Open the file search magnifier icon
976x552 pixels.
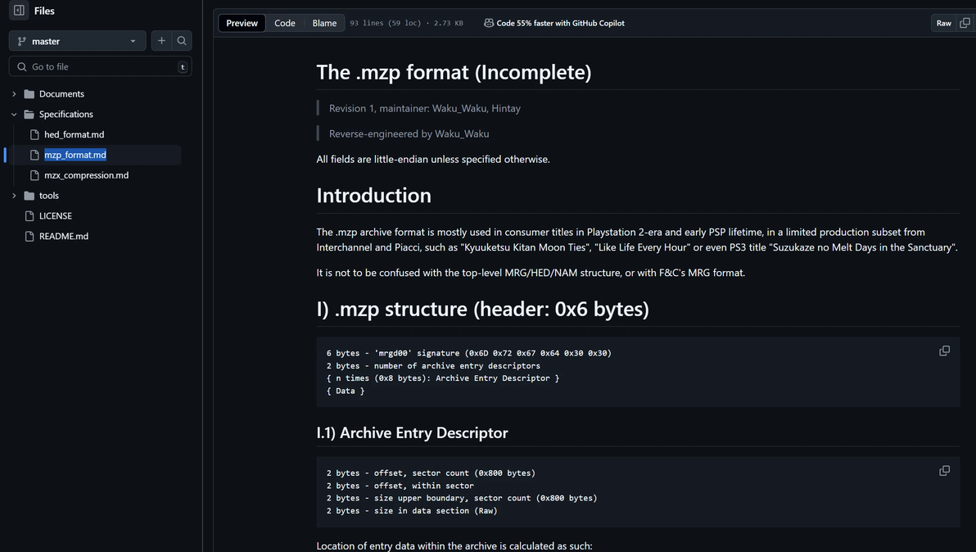point(182,41)
